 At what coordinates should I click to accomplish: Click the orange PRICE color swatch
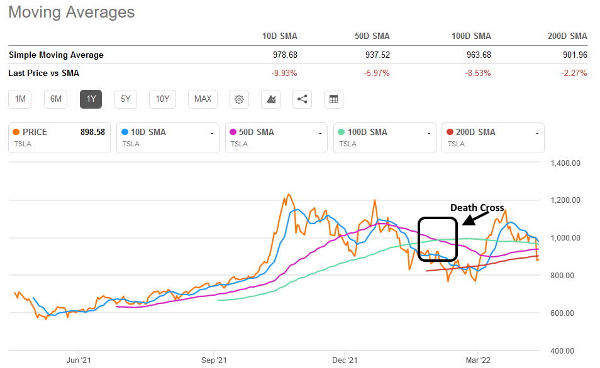(17, 132)
